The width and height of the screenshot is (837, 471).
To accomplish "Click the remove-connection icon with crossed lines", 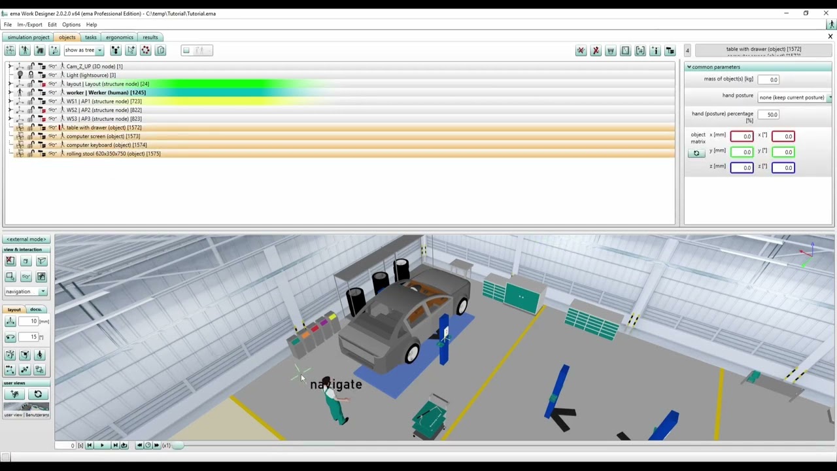I will click(x=581, y=50).
